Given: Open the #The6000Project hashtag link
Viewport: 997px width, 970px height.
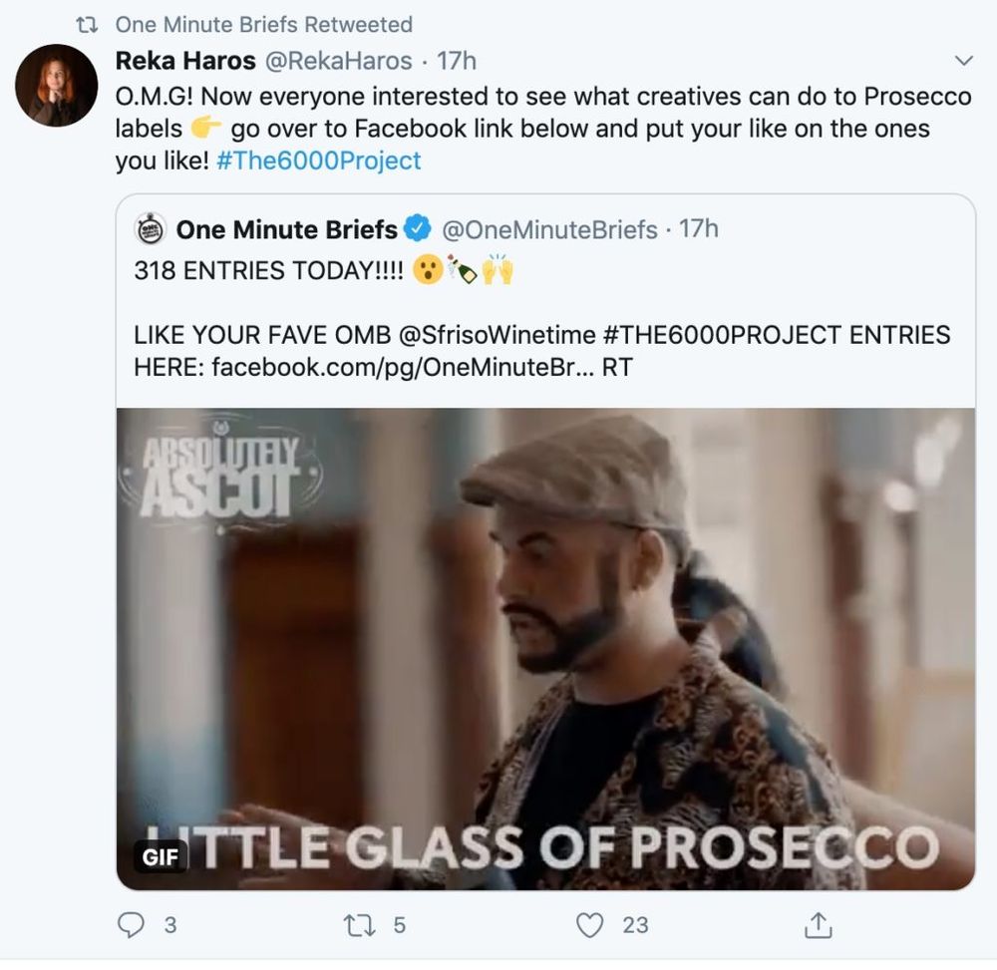Looking at the screenshot, I should [x=319, y=161].
